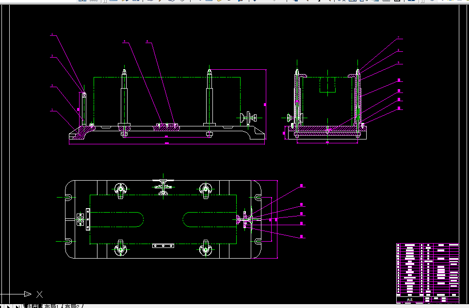
Task: Select the parts list table in the drawing
Action: [x=427, y=273]
